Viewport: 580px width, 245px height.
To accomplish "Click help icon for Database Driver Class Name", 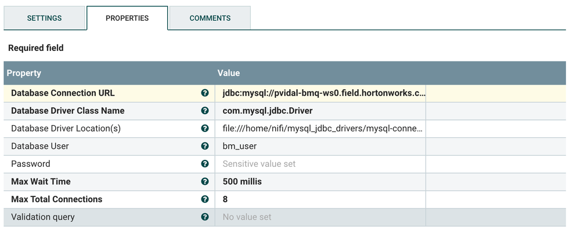I will 205,111.
